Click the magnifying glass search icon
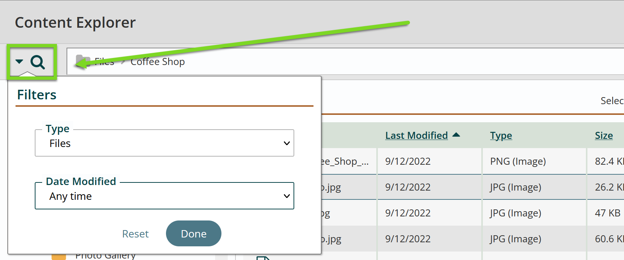Viewport: 624px width, 260px height. [x=38, y=62]
